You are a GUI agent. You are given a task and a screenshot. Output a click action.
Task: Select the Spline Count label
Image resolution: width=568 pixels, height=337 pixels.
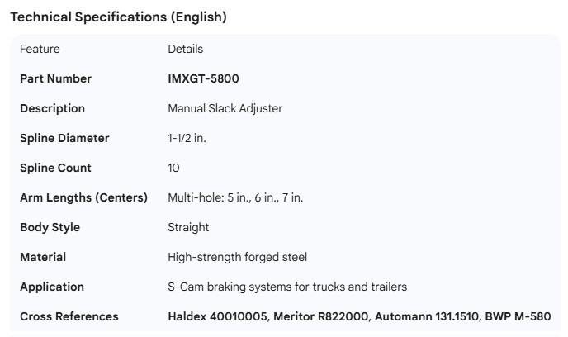[55, 168]
